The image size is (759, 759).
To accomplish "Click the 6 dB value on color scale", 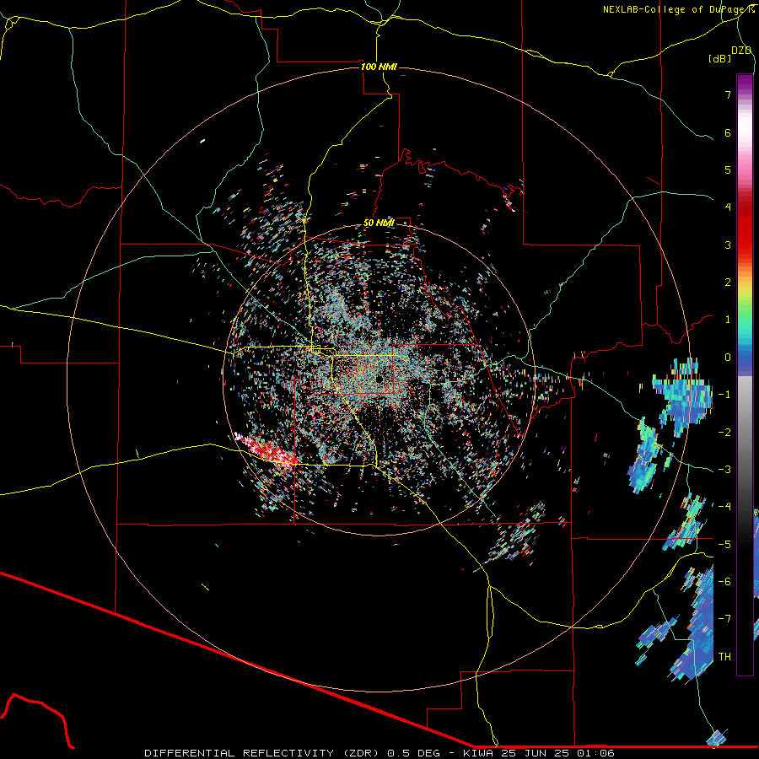I will (x=728, y=132).
